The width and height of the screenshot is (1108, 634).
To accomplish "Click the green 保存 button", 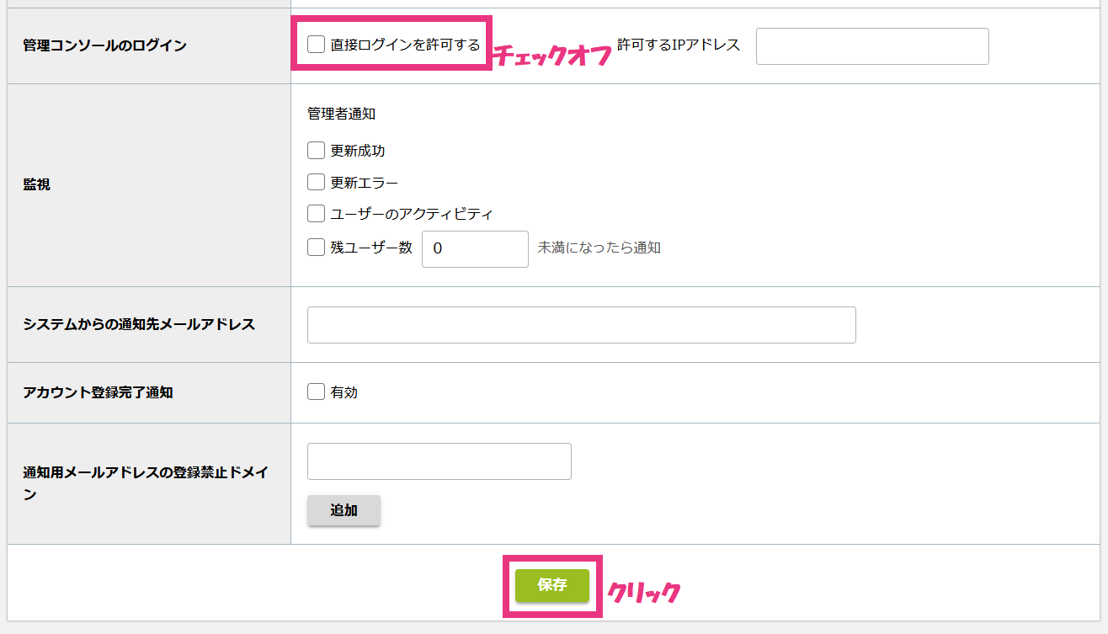I will point(552,585).
